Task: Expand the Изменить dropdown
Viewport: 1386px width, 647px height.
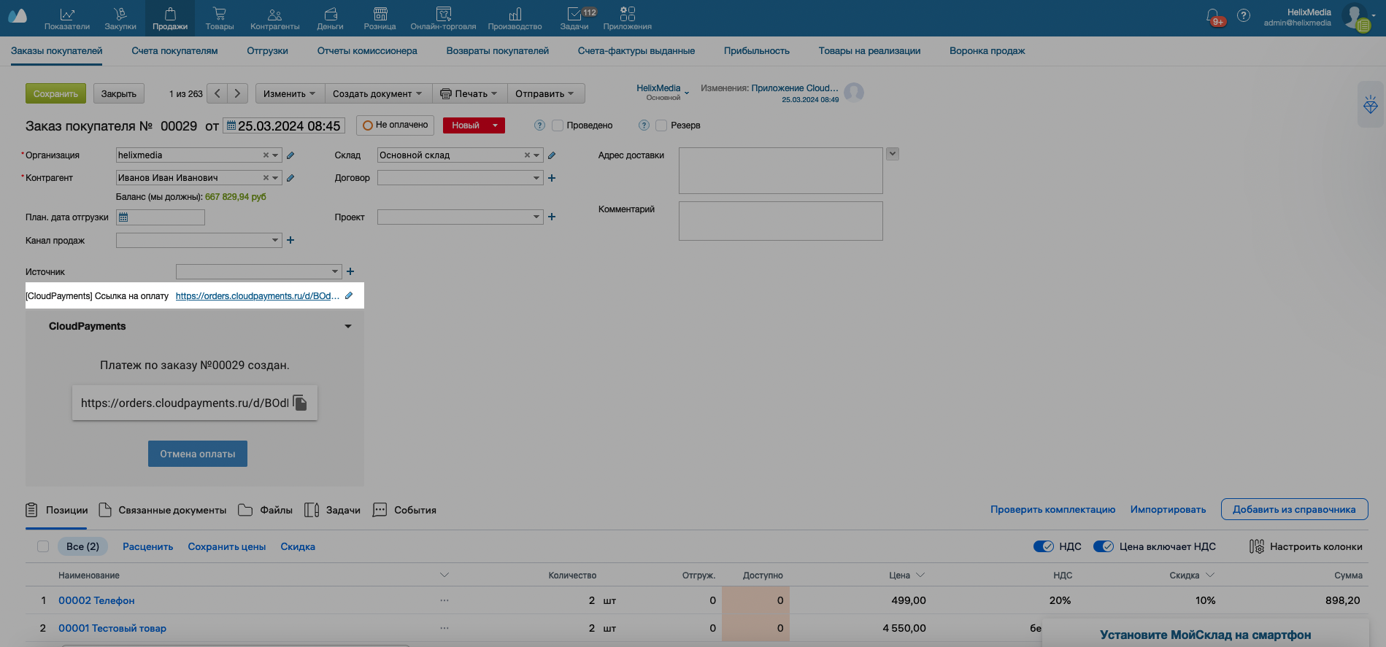Action: 290,93
